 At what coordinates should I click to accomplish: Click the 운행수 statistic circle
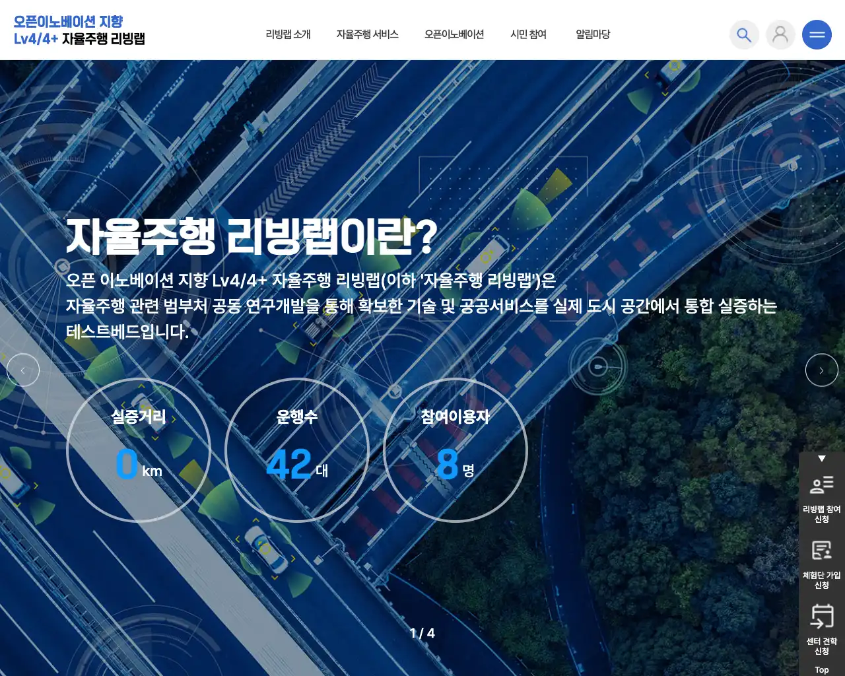298,451
